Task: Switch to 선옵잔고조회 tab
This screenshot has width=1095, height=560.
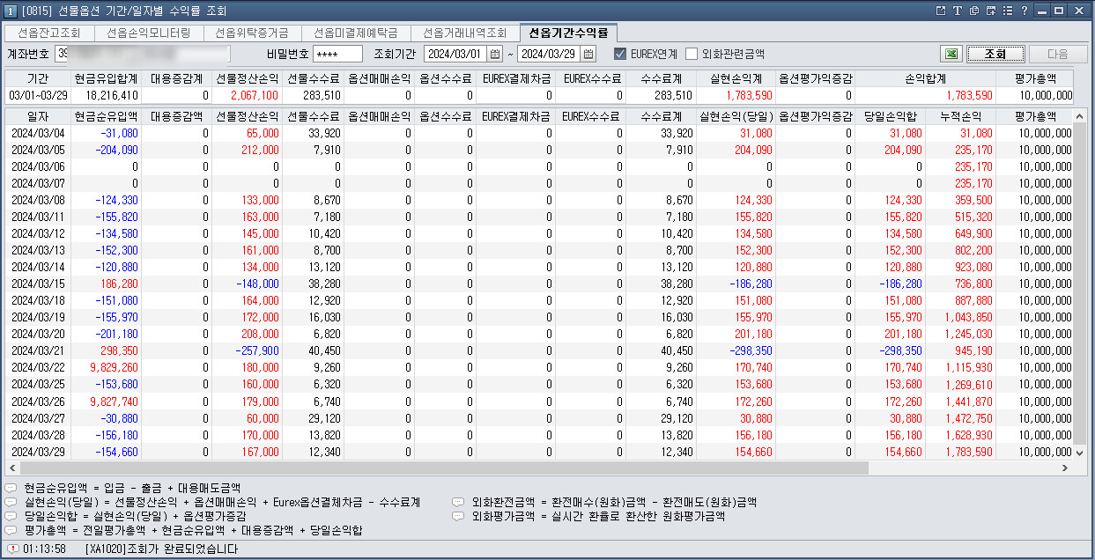Action: [48, 33]
